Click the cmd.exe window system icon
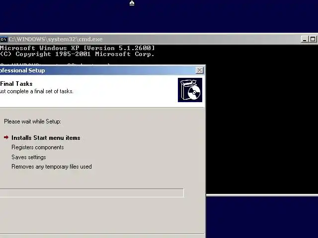The height and width of the screenshot is (238, 318). point(3,39)
